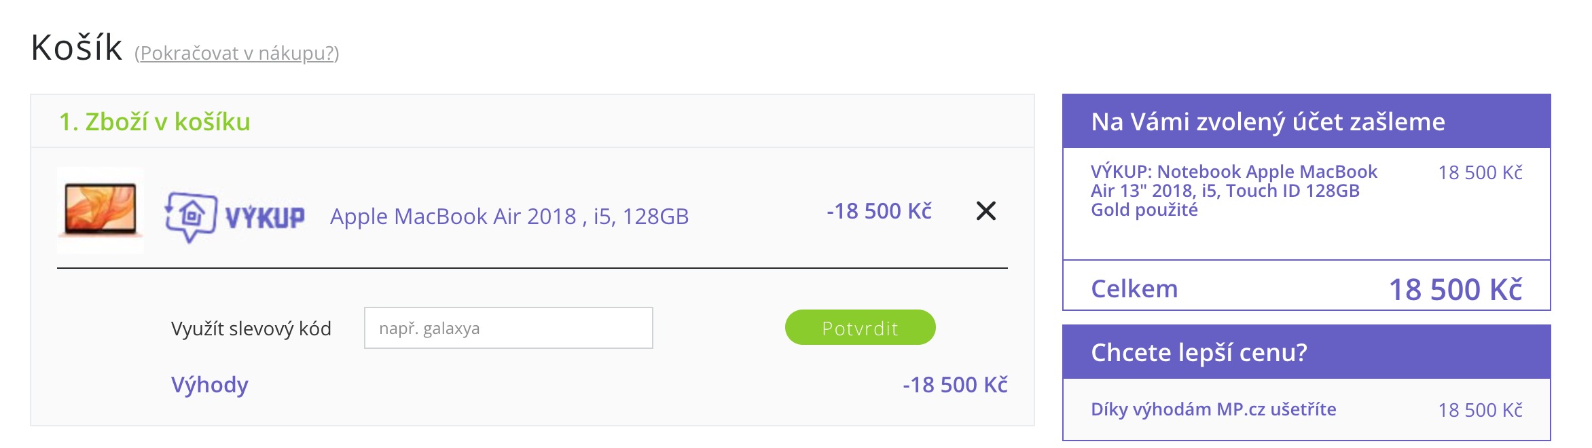
Task: Click the Výhody link
Action: click(209, 385)
